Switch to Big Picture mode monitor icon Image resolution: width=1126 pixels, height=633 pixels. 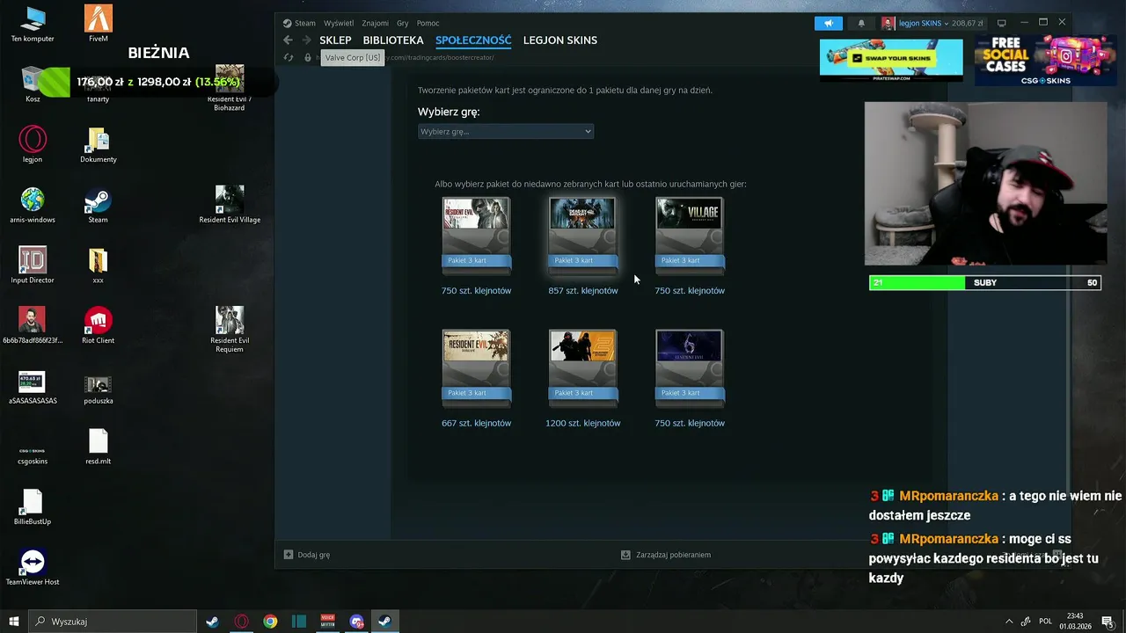pyautogui.click(x=1001, y=23)
